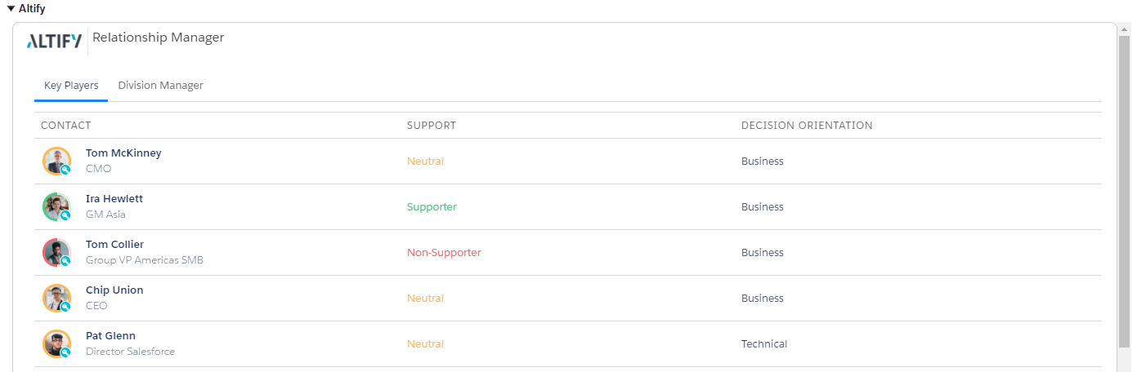Open Chip Union contact name link
The image size is (1137, 372).
[x=114, y=290]
